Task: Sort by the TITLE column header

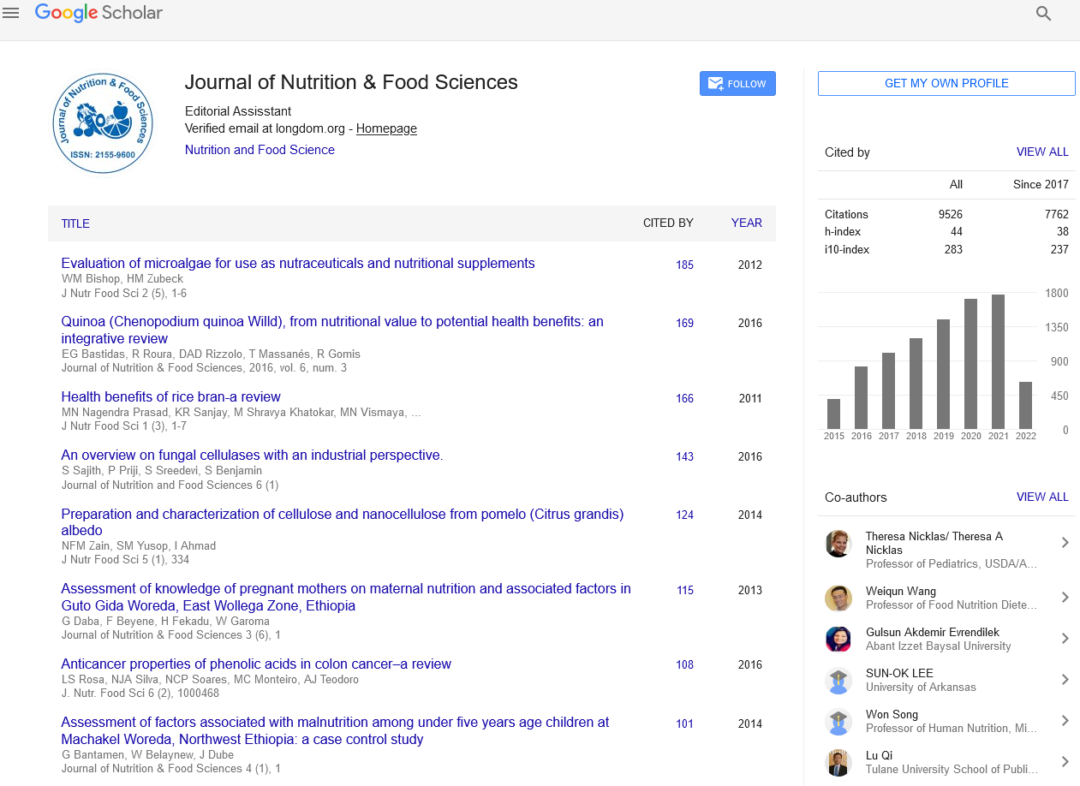Action: point(75,223)
